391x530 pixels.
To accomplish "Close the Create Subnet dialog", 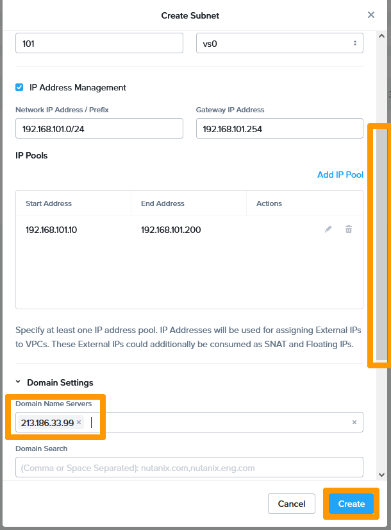I will click(370, 15).
